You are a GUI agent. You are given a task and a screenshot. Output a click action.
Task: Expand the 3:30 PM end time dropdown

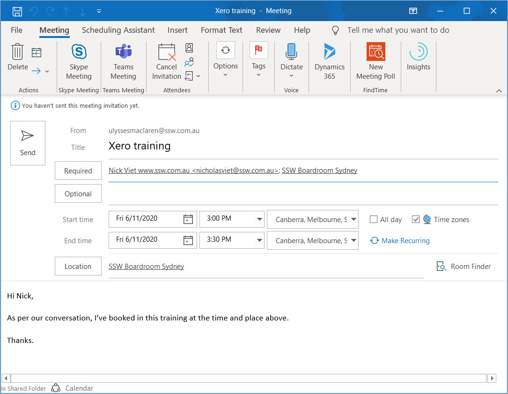pos(259,240)
